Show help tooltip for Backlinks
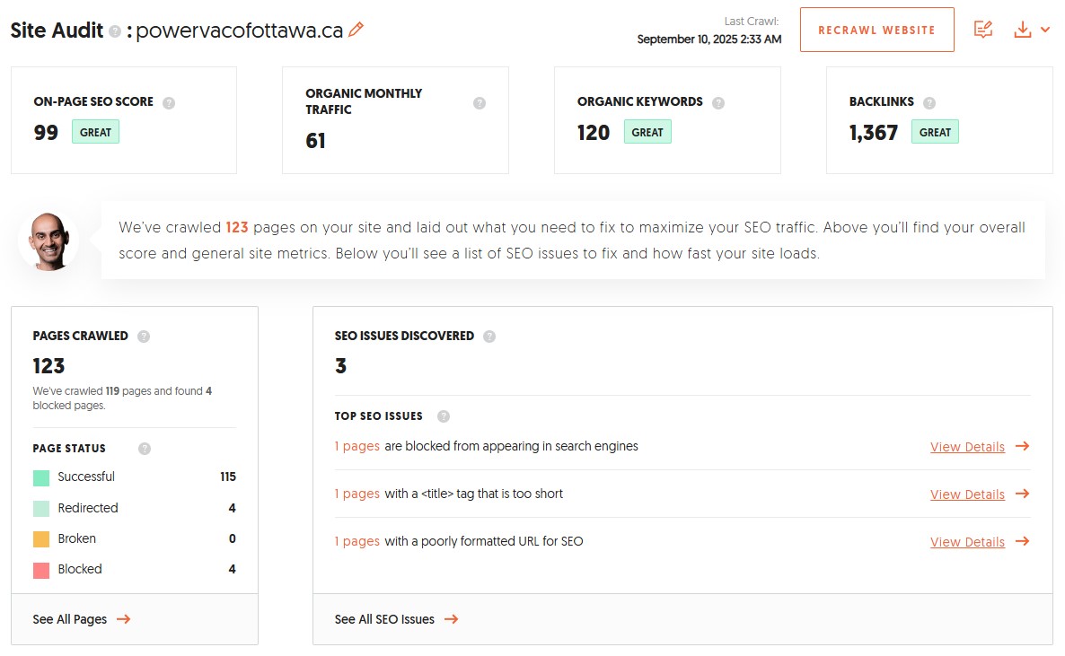The height and width of the screenshot is (656, 1065). [x=929, y=102]
